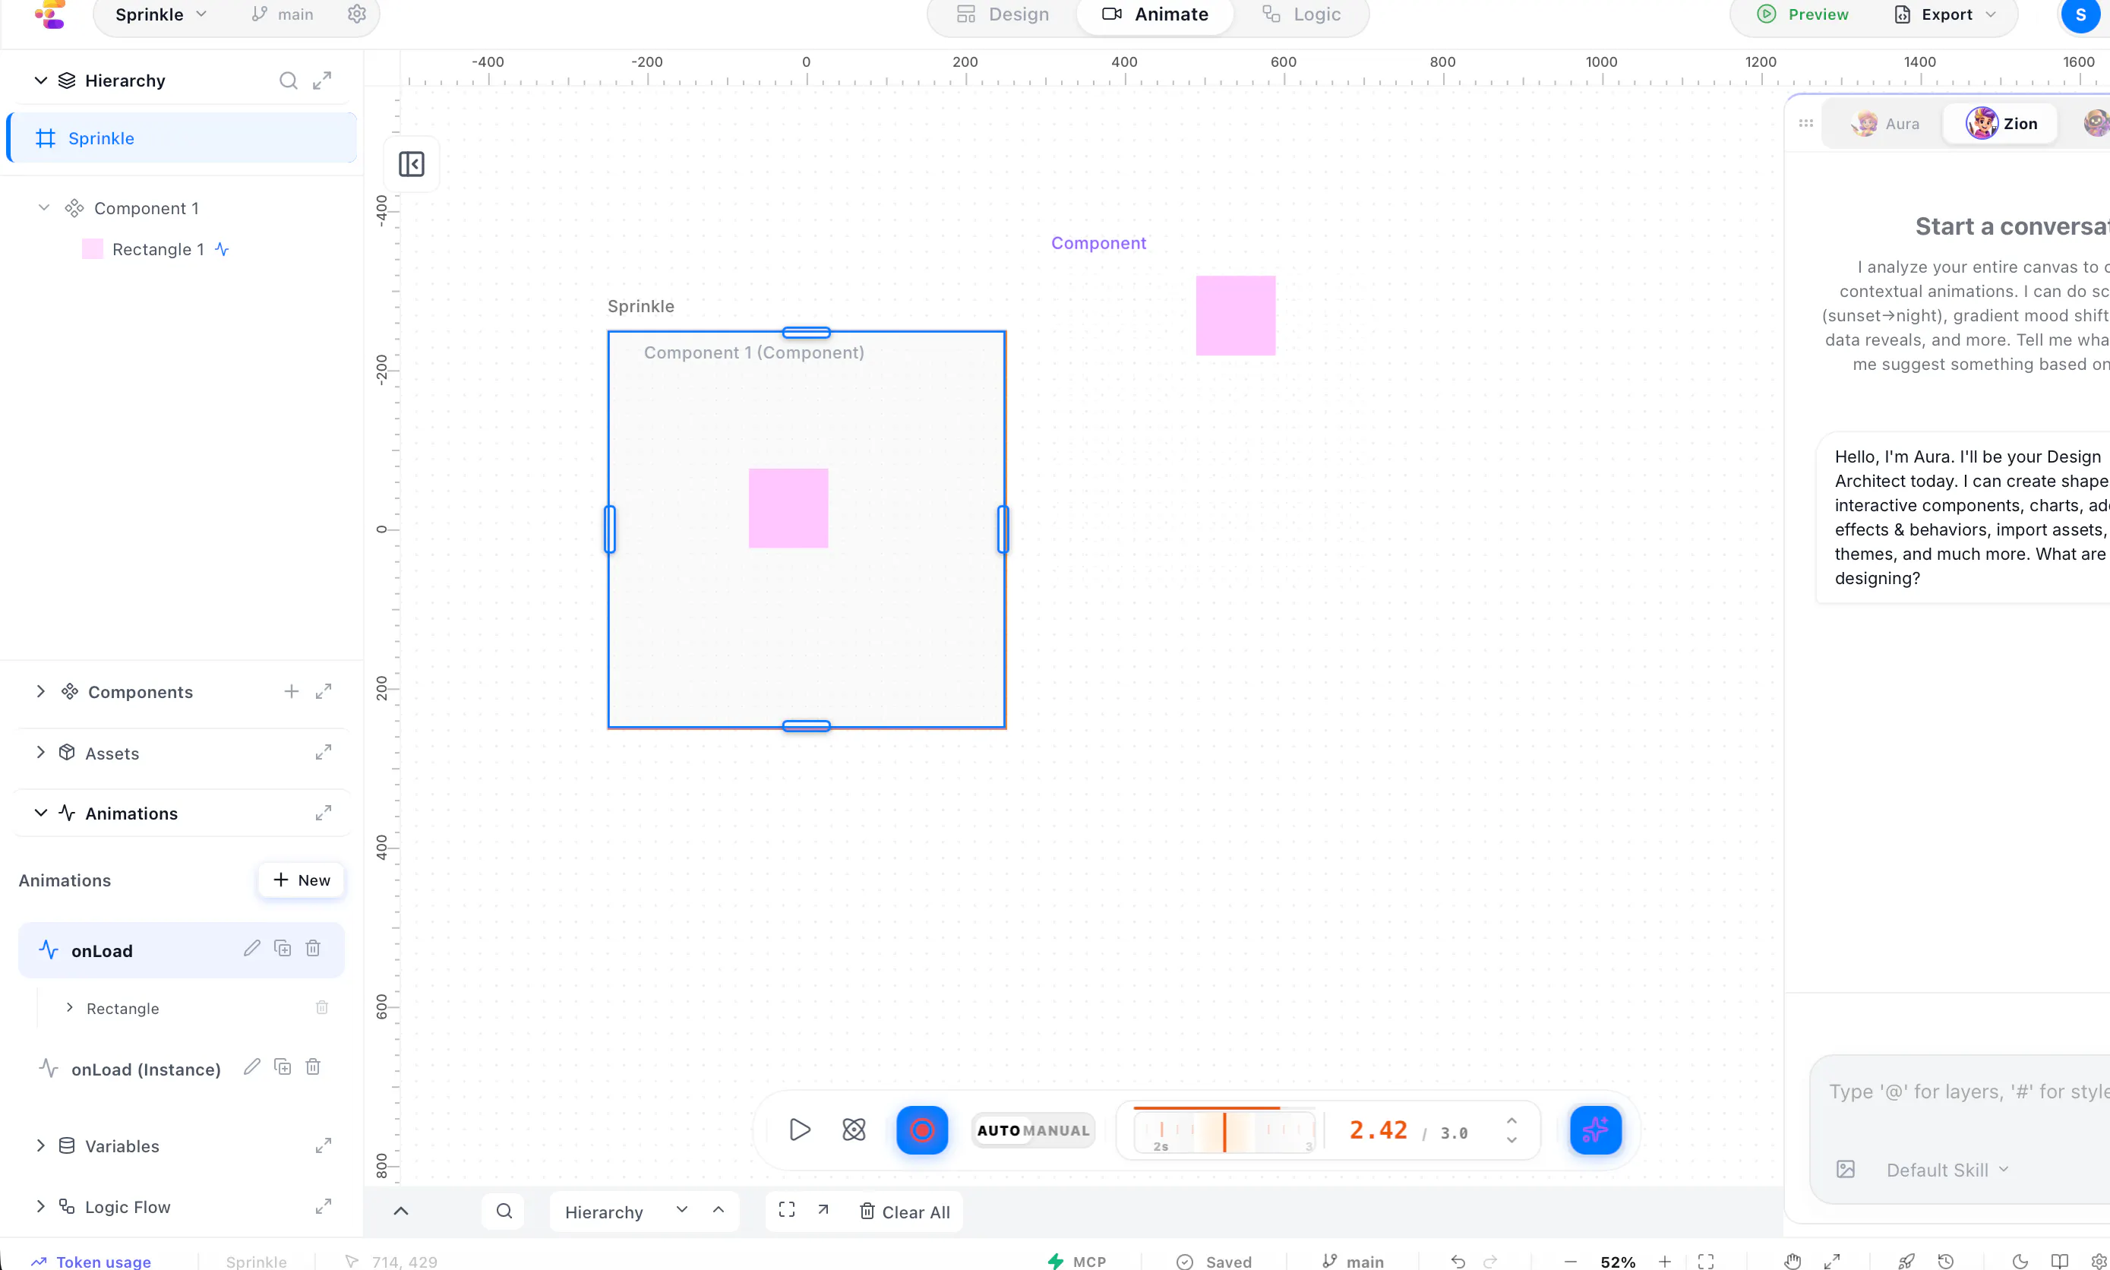Click the rocket icon in the status bar
The image size is (2110, 1270).
[1906, 1262]
